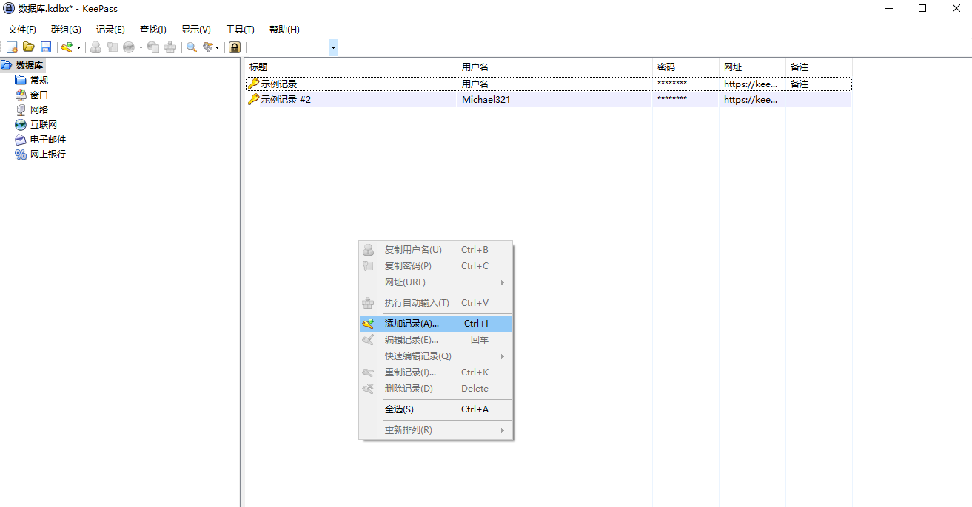Save the database with the floppy icon

point(46,47)
